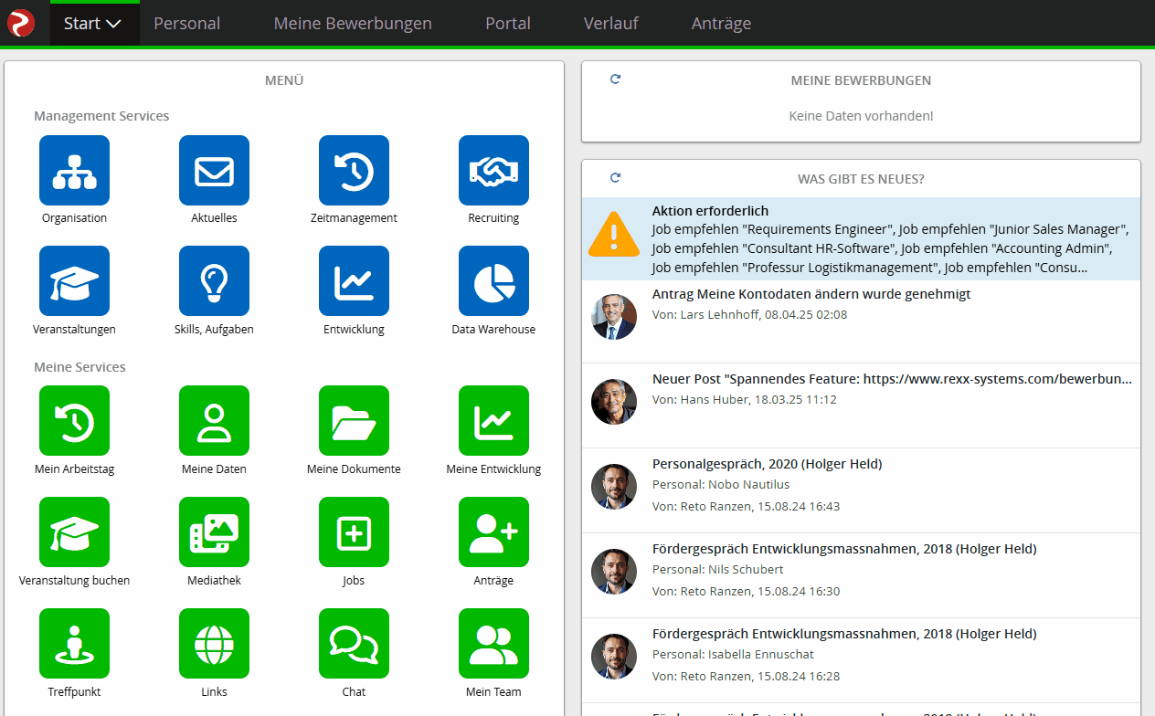Click 'Von: Reto Ranzen, 15.08.24 16:43' text

tap(746, 507)
